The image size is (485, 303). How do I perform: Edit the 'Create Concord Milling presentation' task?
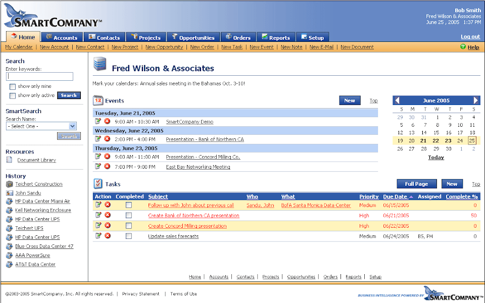[x=98, y=225]
